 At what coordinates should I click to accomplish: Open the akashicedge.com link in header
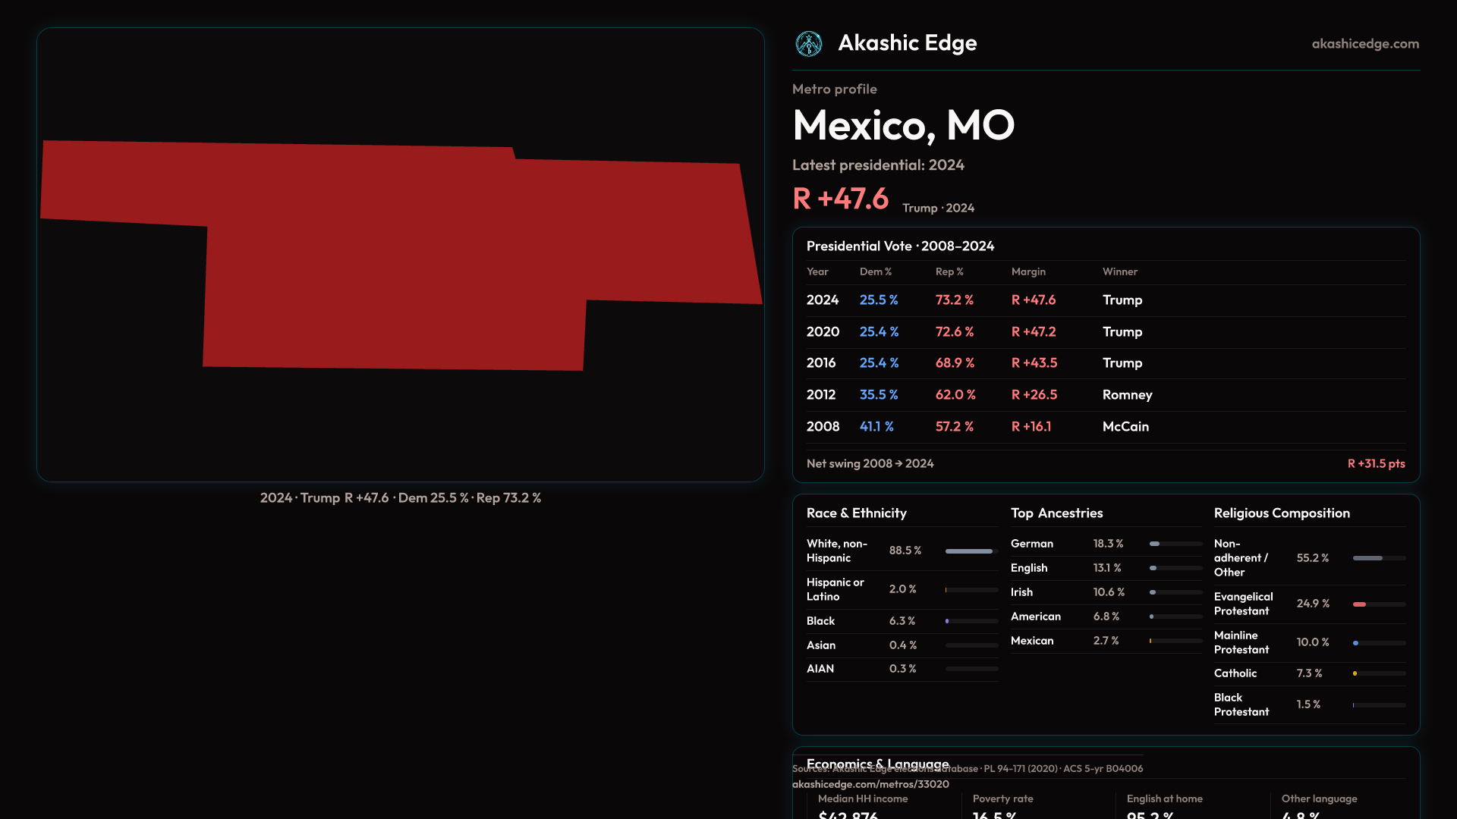(1364, 44)
